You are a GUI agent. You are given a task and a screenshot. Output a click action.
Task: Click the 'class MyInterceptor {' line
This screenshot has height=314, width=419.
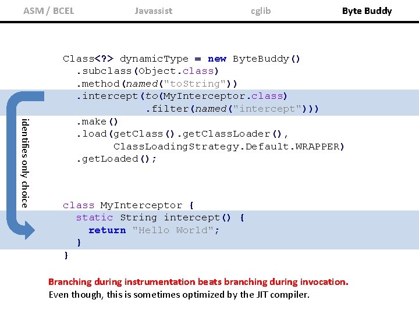[128, 205]
